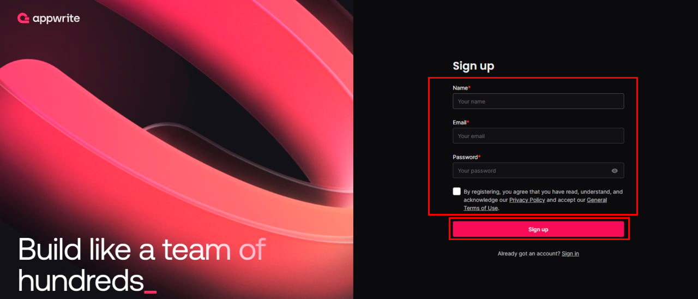Click the appwrite wordmark text

[x=56, y=19]
